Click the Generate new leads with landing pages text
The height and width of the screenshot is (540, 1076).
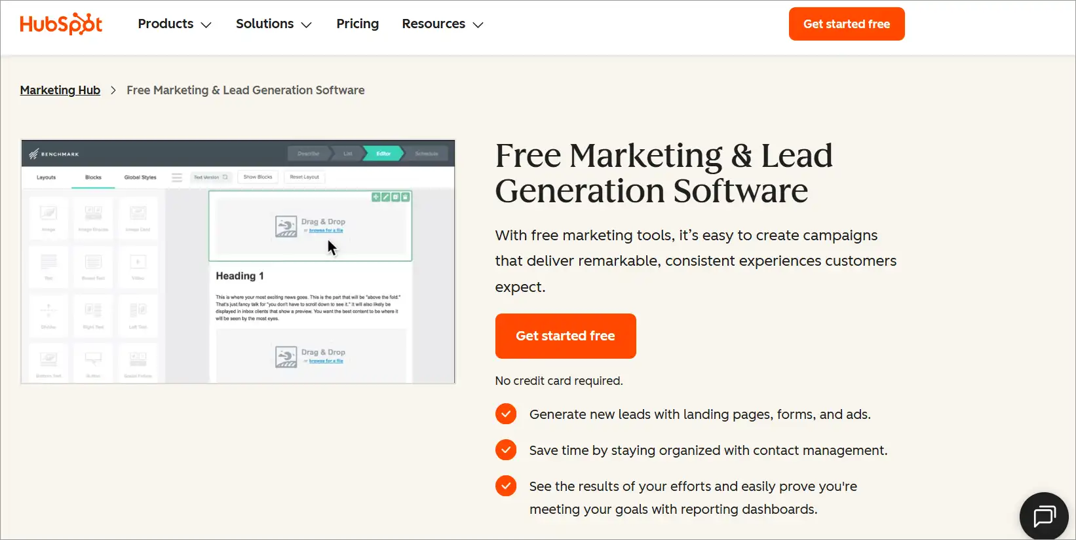(x=700, y=414)
